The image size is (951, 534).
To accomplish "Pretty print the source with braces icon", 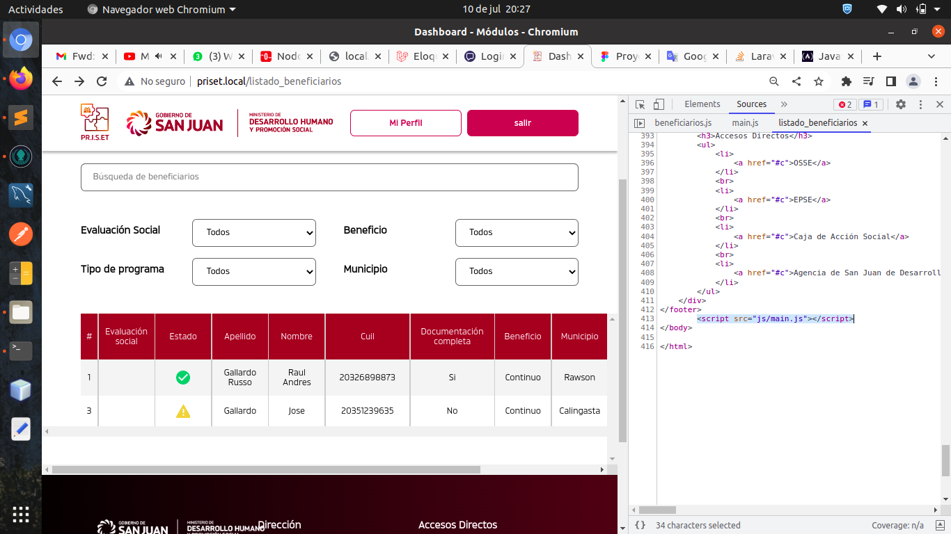I will [640, 526].
